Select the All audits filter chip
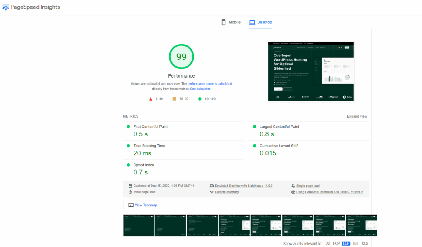Viewport: 422px width, 247px height. coord(328,243)
